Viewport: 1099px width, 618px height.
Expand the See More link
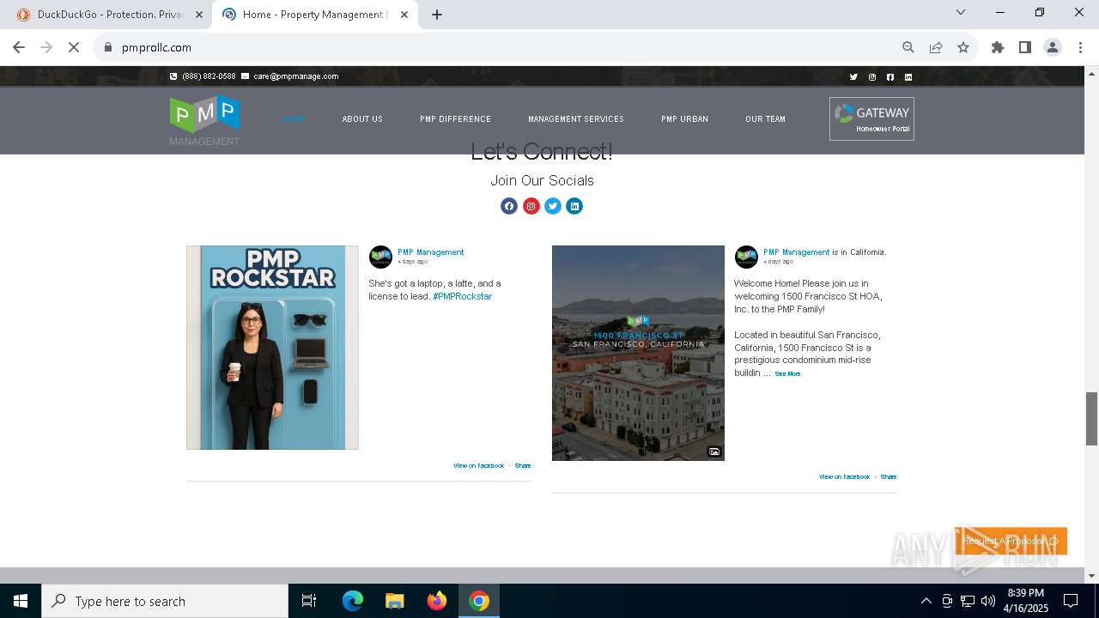[x=787, y=374]
